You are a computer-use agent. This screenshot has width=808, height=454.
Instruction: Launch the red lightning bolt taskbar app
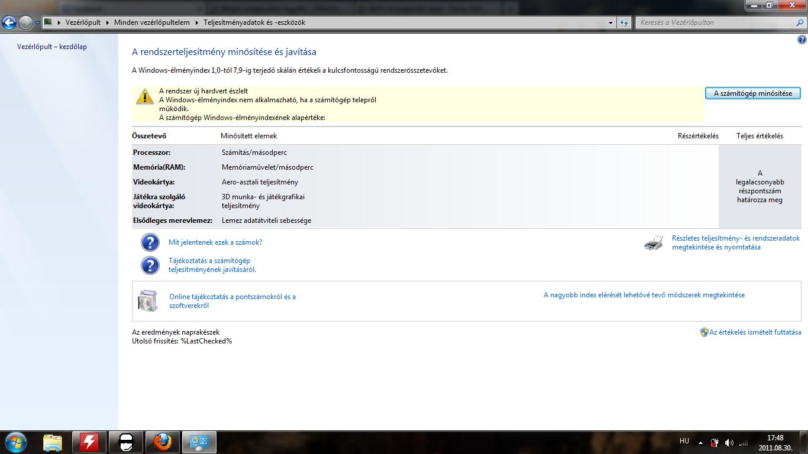89,442
